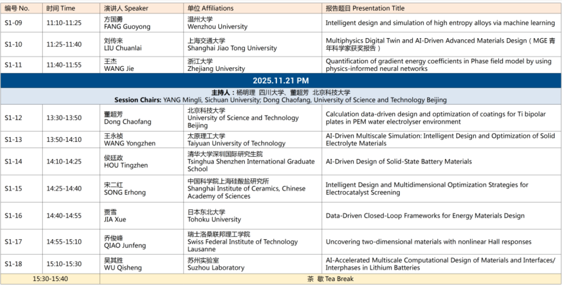Viewport: 562px width, 285px height.
Task: Click speaker WANG Yongzhen
Action: tap(129, 143)
